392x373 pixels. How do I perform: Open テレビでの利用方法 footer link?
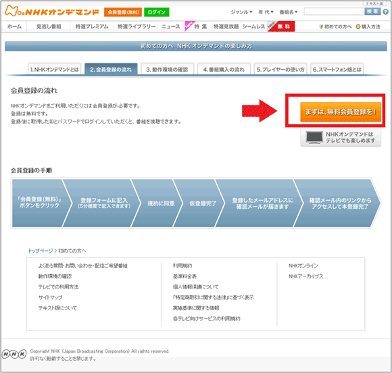click(x=58, y=287)
